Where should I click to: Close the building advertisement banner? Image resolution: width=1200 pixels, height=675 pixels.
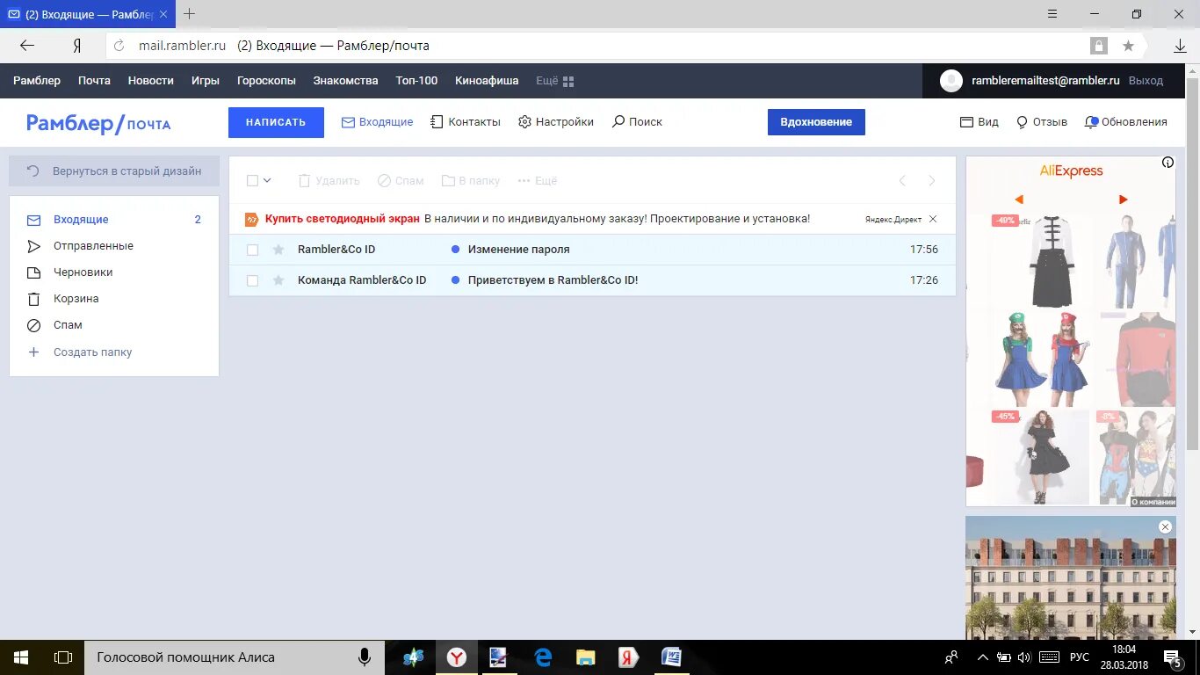coord(1165,527)
